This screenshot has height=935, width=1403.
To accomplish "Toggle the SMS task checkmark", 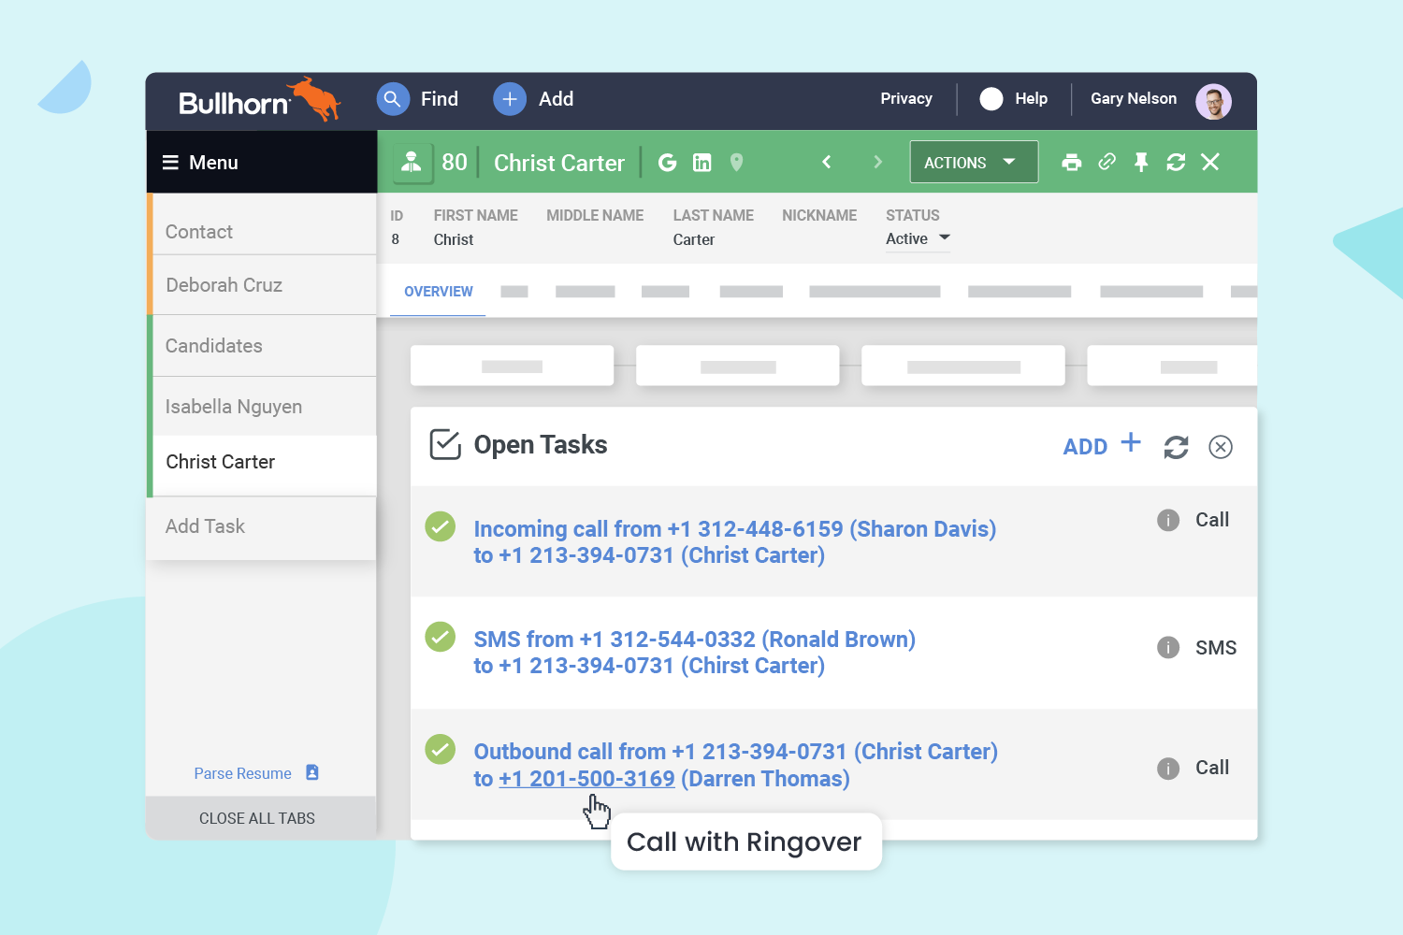I will coord(441,637).
